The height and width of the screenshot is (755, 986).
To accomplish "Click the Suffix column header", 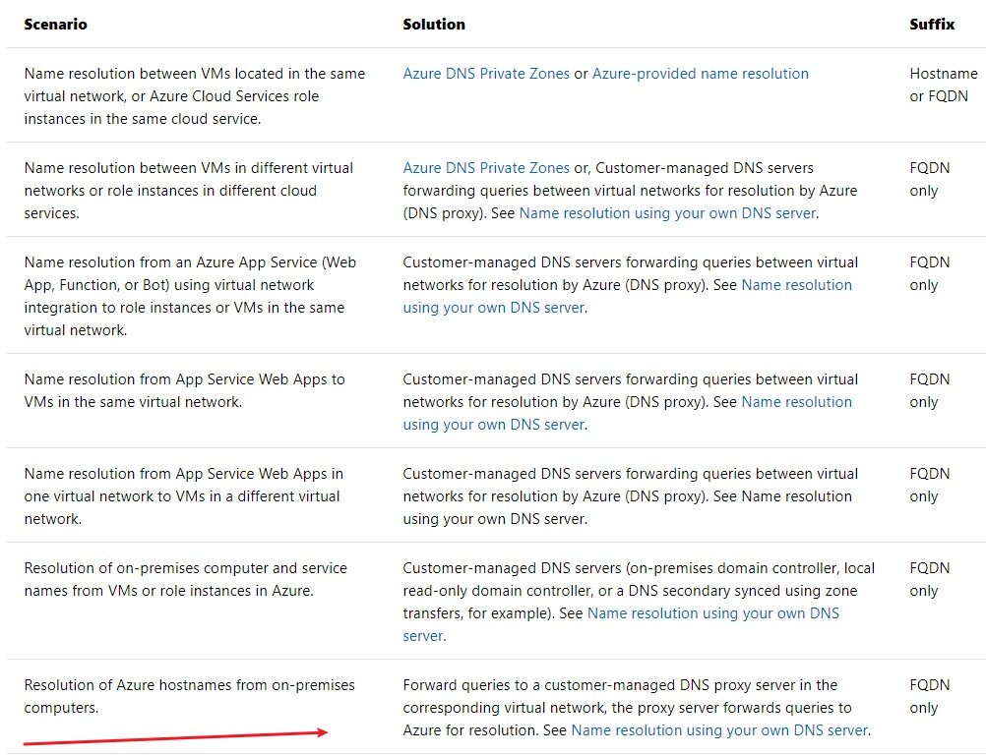I will [931, 24].
